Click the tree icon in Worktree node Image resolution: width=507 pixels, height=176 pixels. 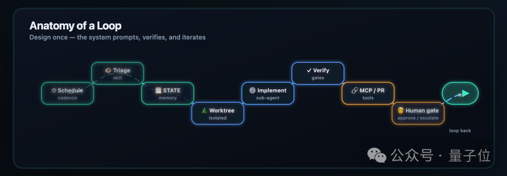click(204, 111)
